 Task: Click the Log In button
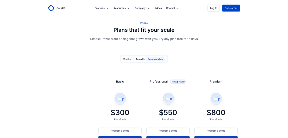click(214, 8)
